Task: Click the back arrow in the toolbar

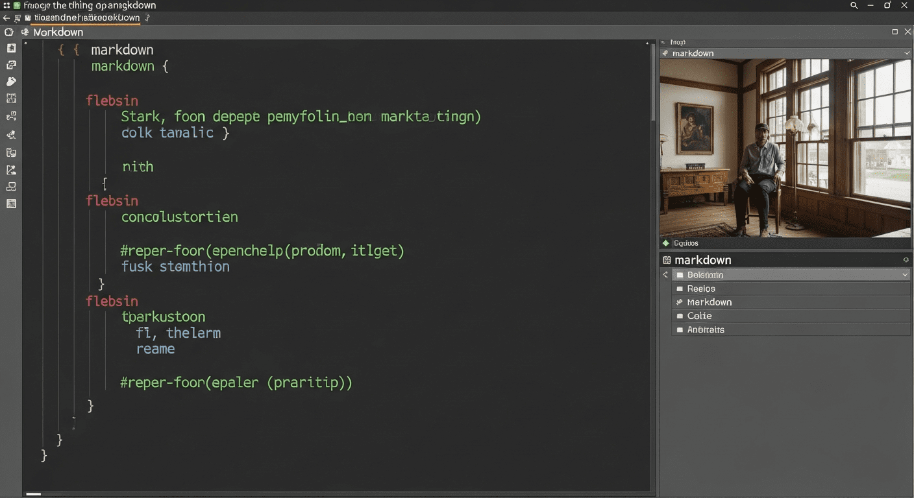Action: (6, 18)
